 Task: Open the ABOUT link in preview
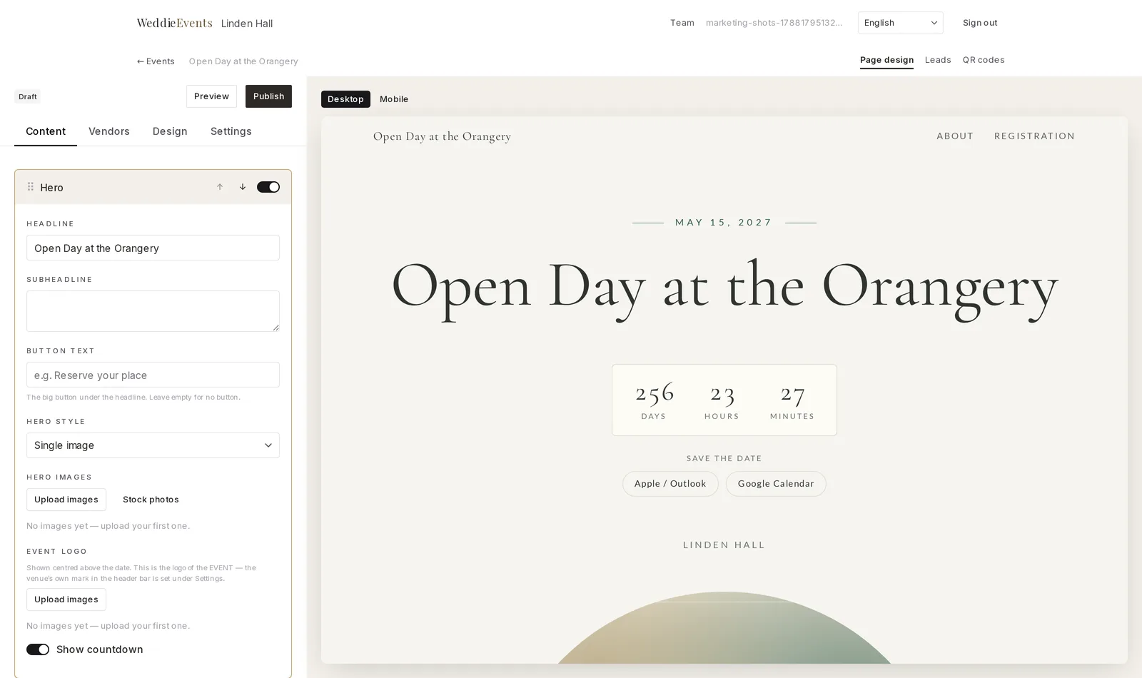955,136
